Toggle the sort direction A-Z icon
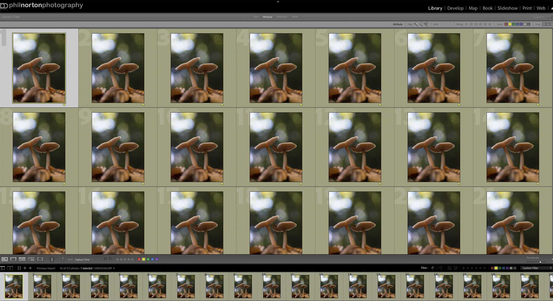This screenshot has width=553, height=301. [x=63, y=259]
